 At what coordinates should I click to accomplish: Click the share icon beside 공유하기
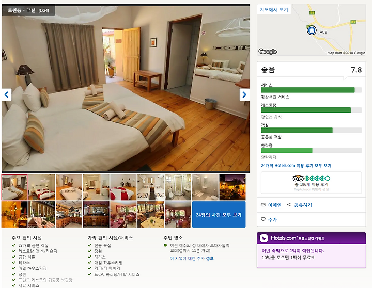click(289, 204)
